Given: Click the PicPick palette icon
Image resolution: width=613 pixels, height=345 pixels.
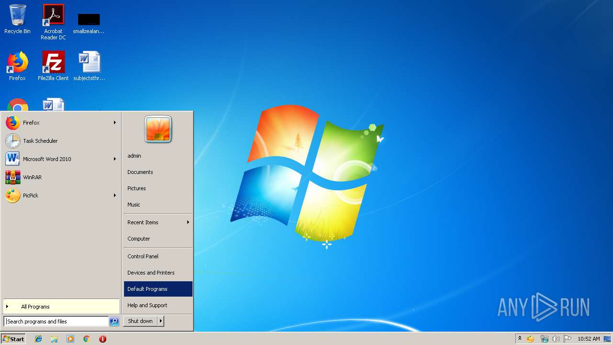Looking at the screenshot, I should [13, 195].
